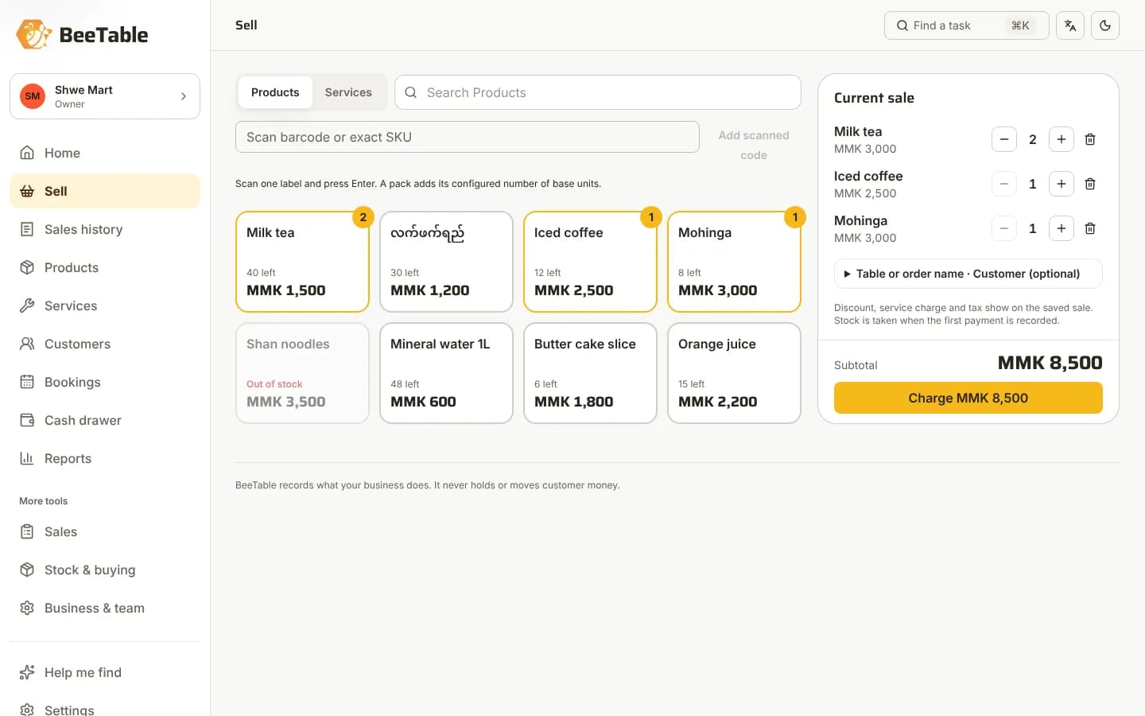Screen dimensions: 1145x716
Task: Expand Table or order name section
Action: tap(968, 274)
